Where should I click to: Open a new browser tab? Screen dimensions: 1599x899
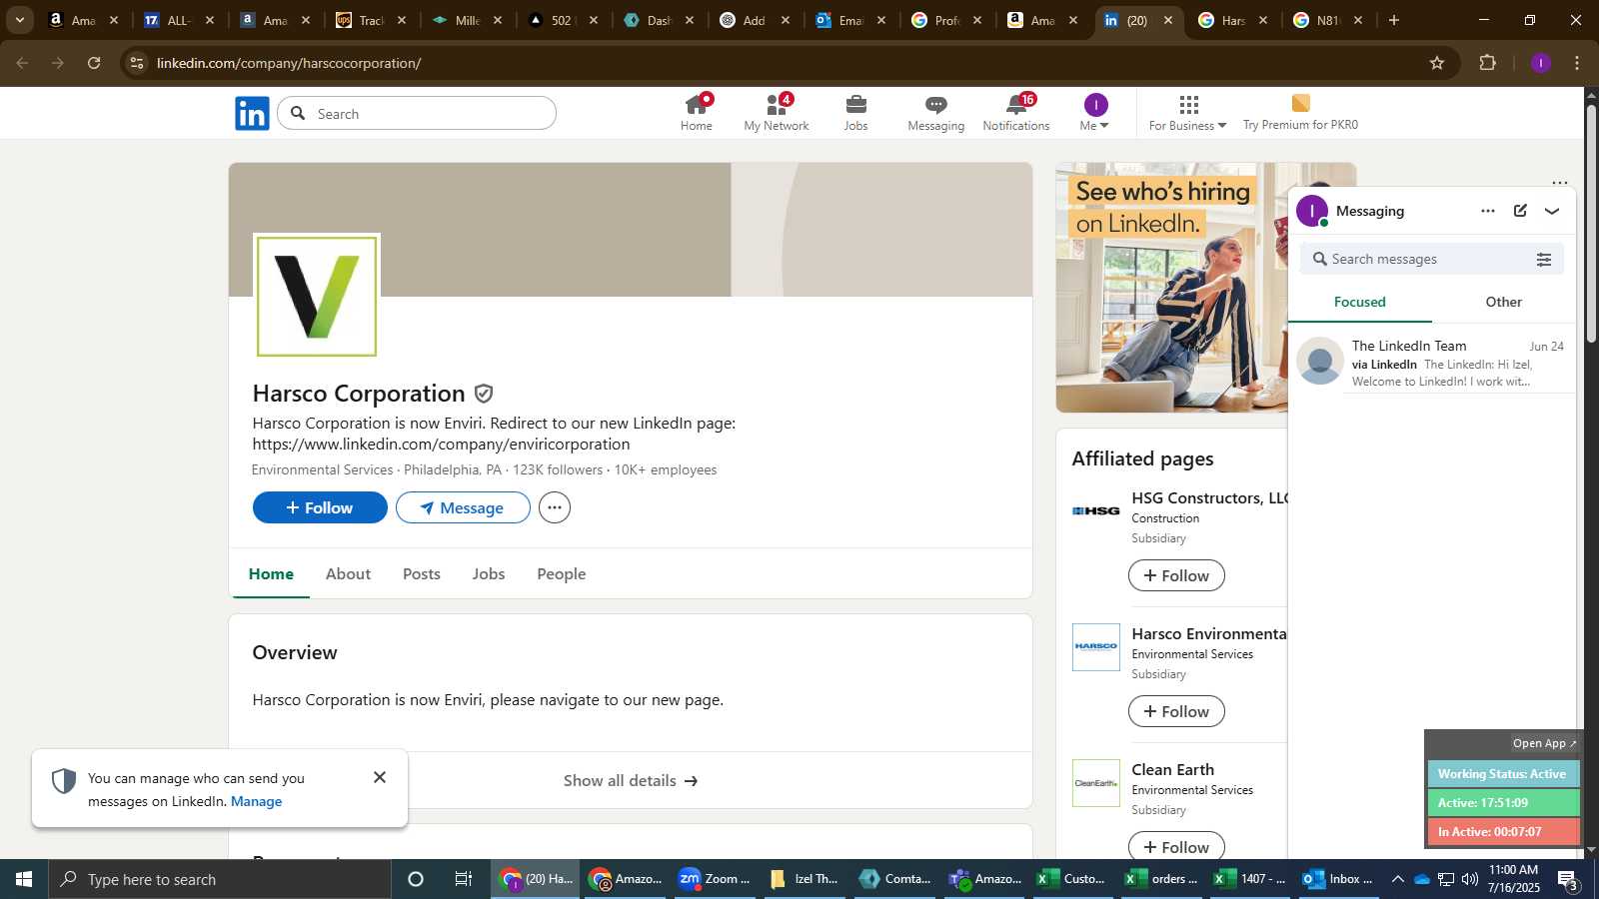1394,20
